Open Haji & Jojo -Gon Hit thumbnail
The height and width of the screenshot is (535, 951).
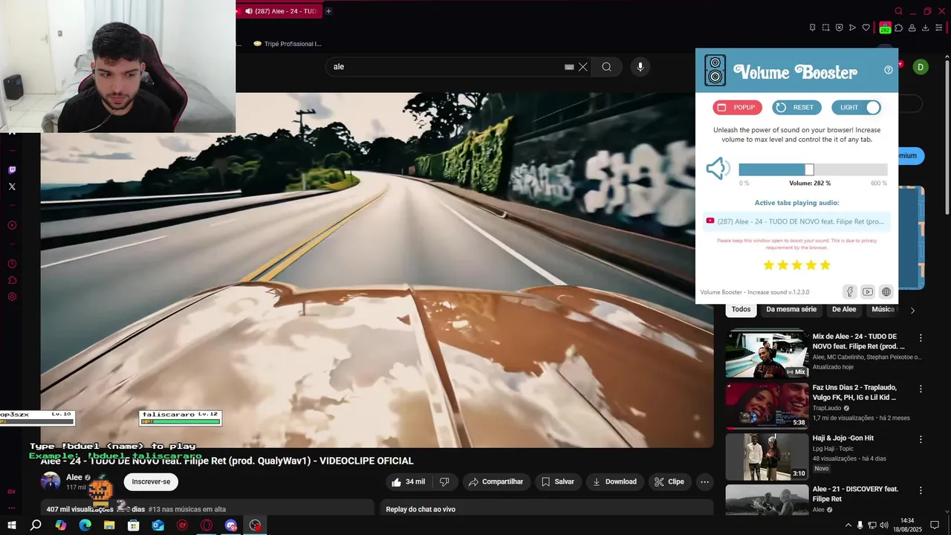[767, 456]
